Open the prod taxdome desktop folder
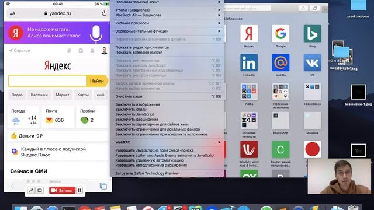Viewport: 374px width, 210px height. (x=358, y=9)
